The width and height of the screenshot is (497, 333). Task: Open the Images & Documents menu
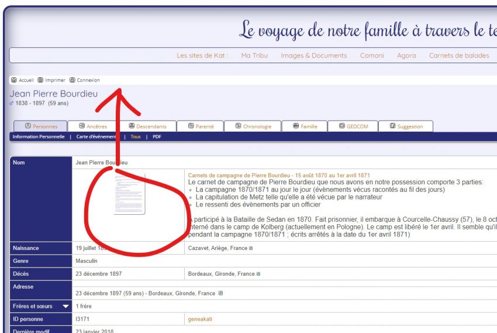coord(313,56)
